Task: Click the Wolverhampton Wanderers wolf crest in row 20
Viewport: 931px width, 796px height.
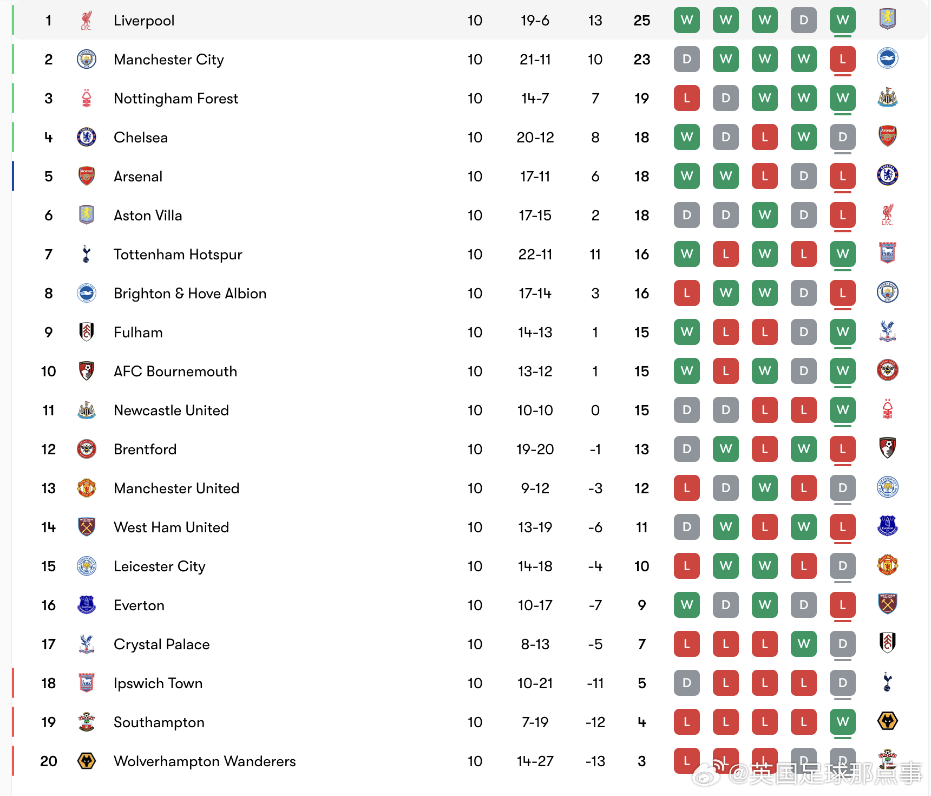Action: pos(87,761)
